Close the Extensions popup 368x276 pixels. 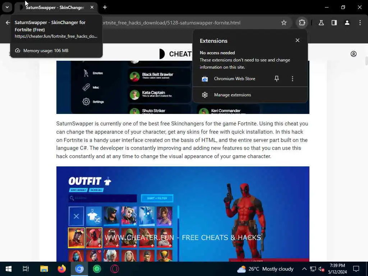click(x=297, y=40)
